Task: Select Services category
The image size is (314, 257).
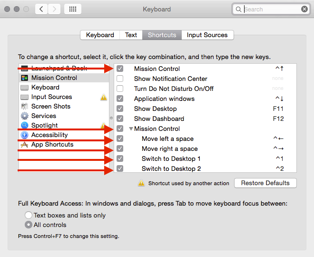Action: coord(64,116)
